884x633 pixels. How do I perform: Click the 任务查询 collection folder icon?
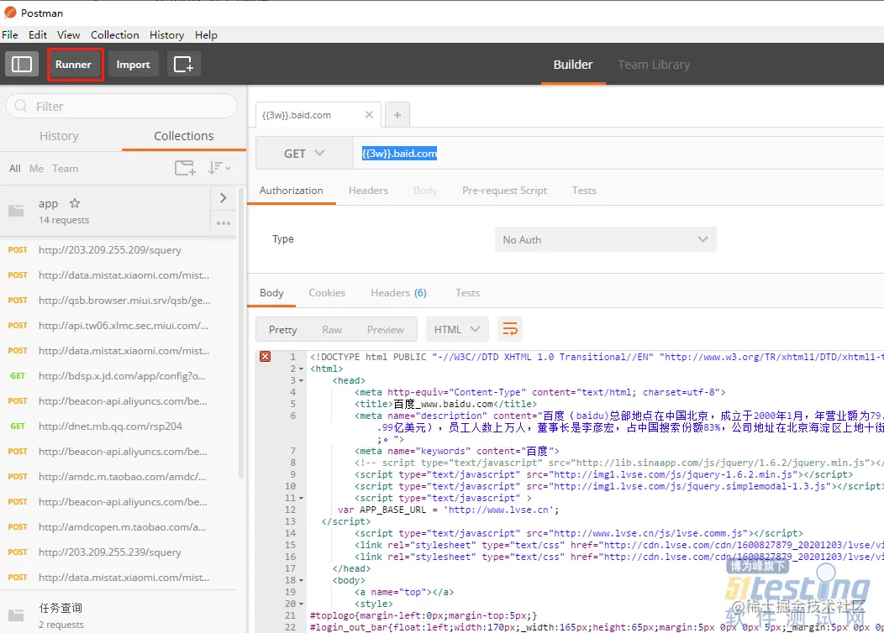[x=16, y=615]
